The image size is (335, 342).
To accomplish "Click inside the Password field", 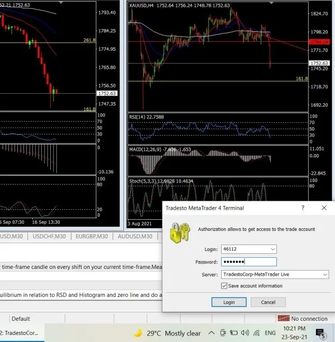I will [x=248, y=262].
